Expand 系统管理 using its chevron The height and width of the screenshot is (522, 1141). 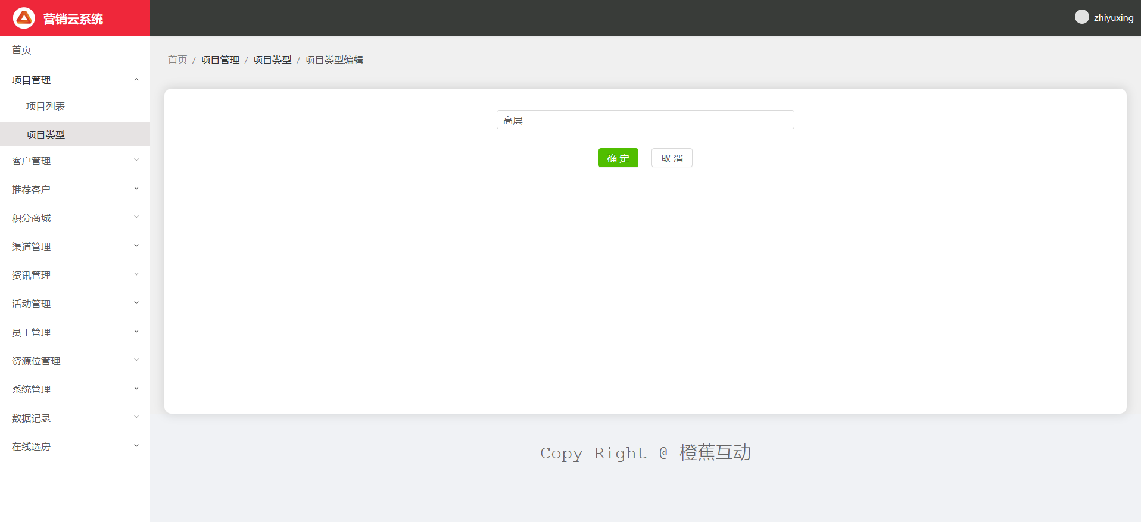pyautogui.click(x=136, y=389)
